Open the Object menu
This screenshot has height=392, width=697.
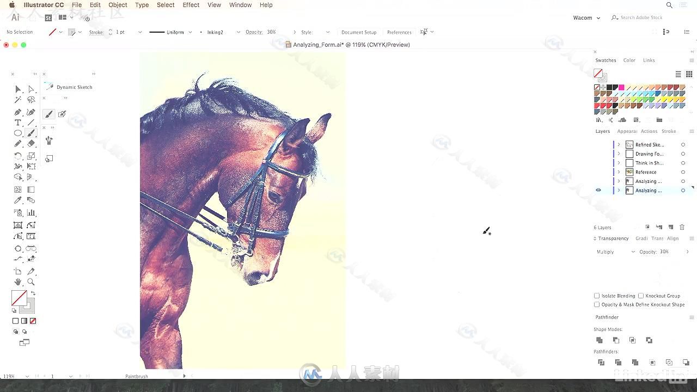[x=118, y=5]
